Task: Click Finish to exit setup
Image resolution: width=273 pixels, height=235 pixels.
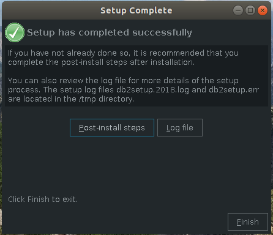Action: click(x=248, y=222)
